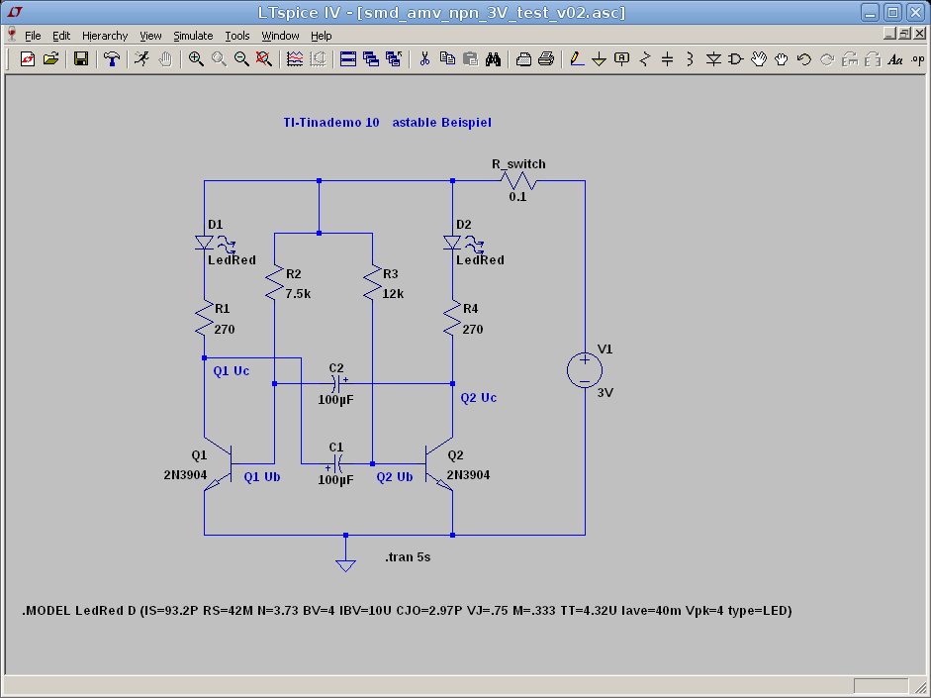The height and width of the screenshot is (698, 931).
Task: Click the 7.5k value of R2
Action: click(298, 294)
